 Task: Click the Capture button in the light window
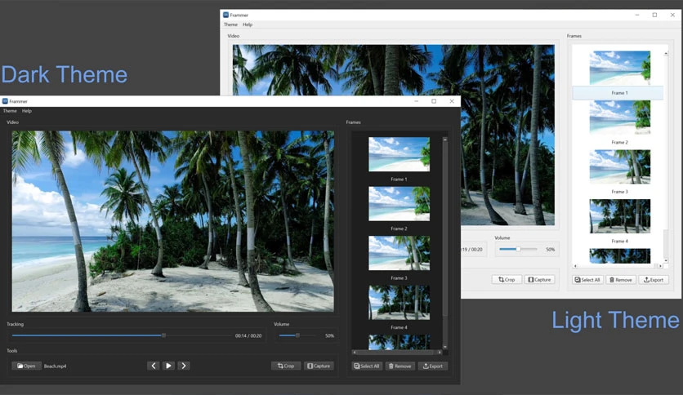[x=540, y=280]
